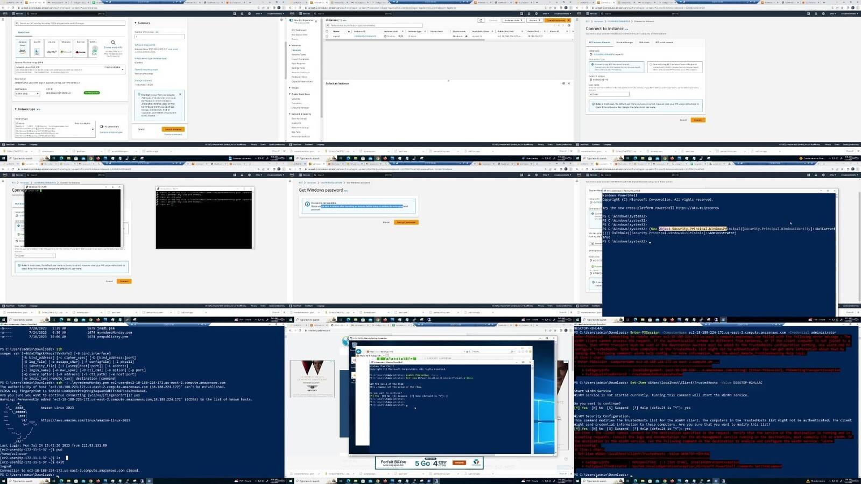Open the Amazon Machine Image dropdown

[x=70, y=69]
